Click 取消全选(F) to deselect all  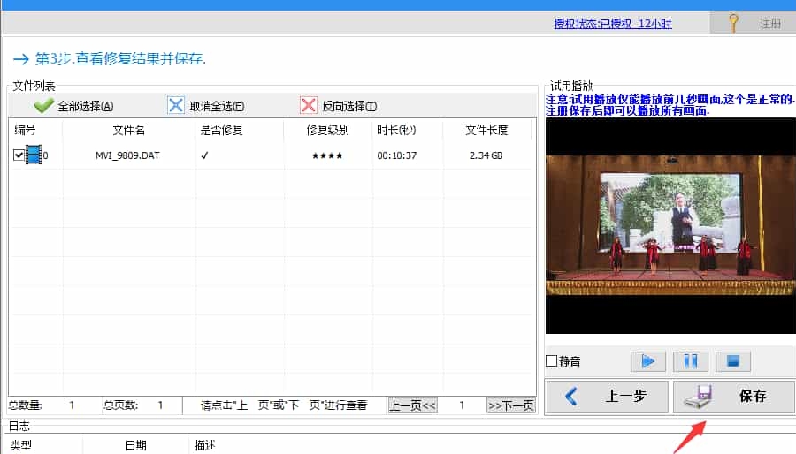[206, 106]
